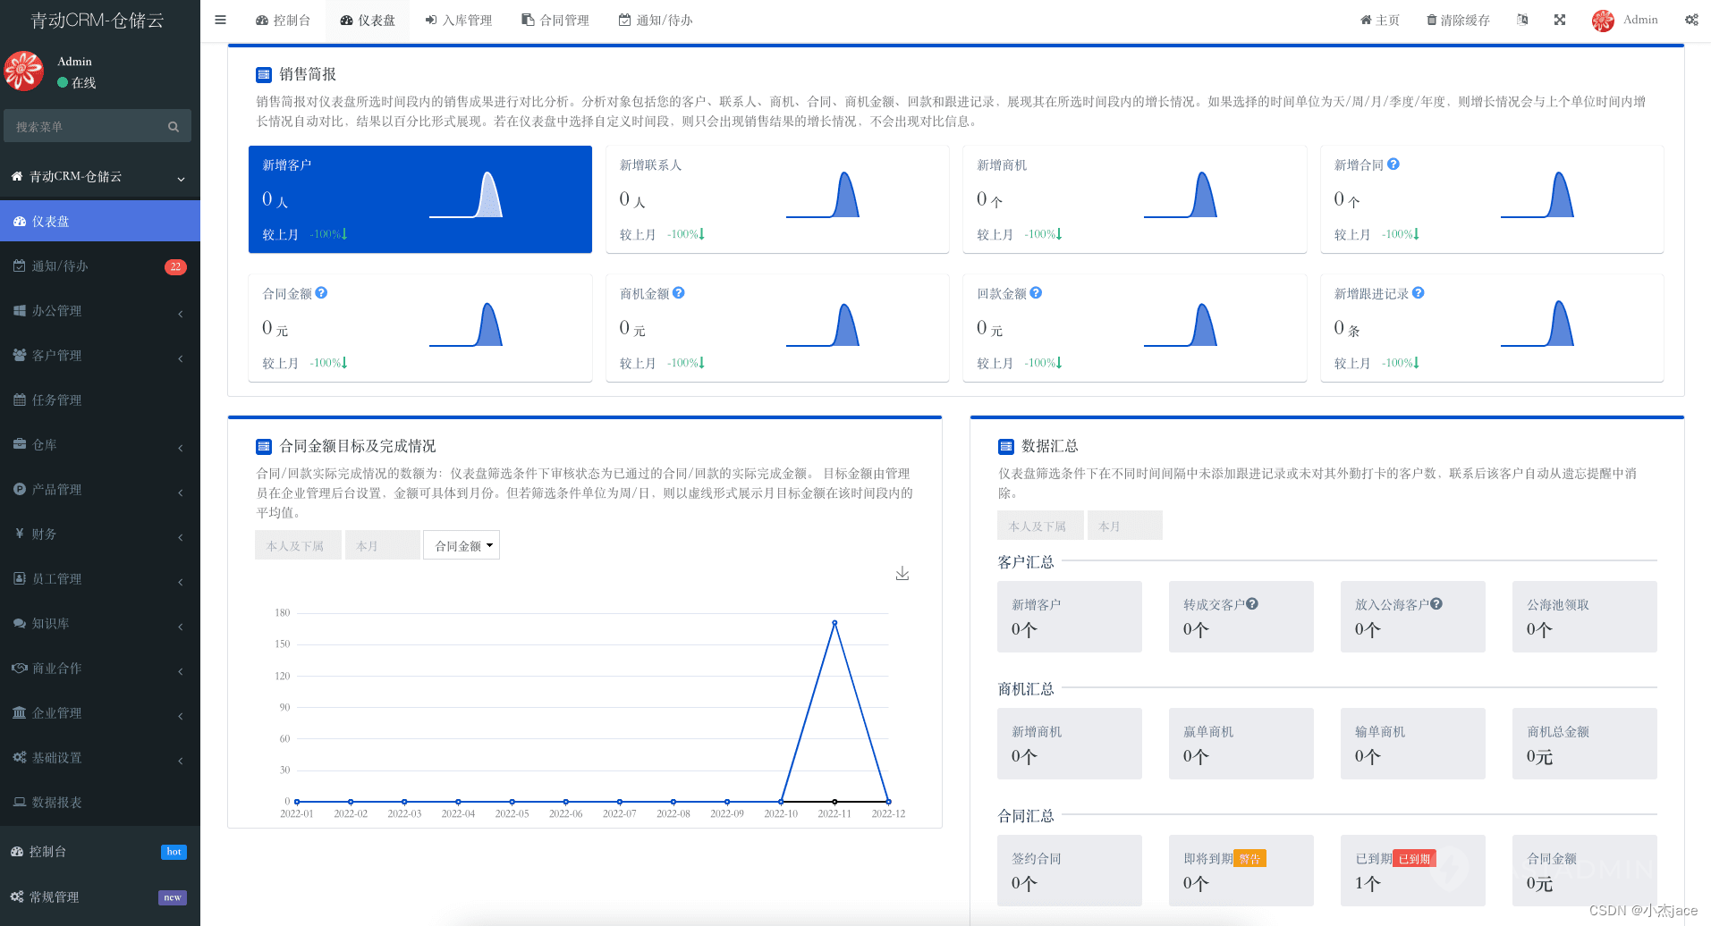Expand the 商业合作 sidebar menu
This screenshot has height=926, width=1711.
(x=100, y=668)
